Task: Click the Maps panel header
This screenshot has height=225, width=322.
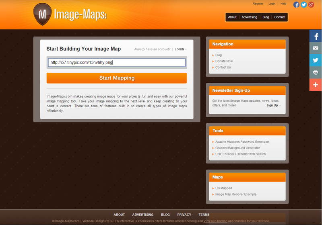Action: pos(247,177)
